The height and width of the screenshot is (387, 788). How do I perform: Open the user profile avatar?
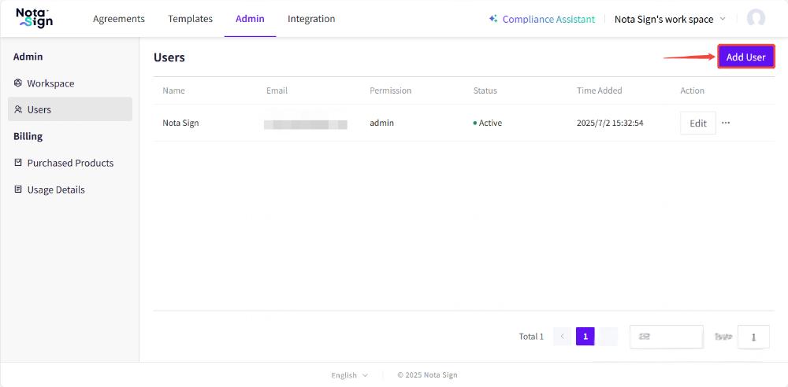(756, 19)
